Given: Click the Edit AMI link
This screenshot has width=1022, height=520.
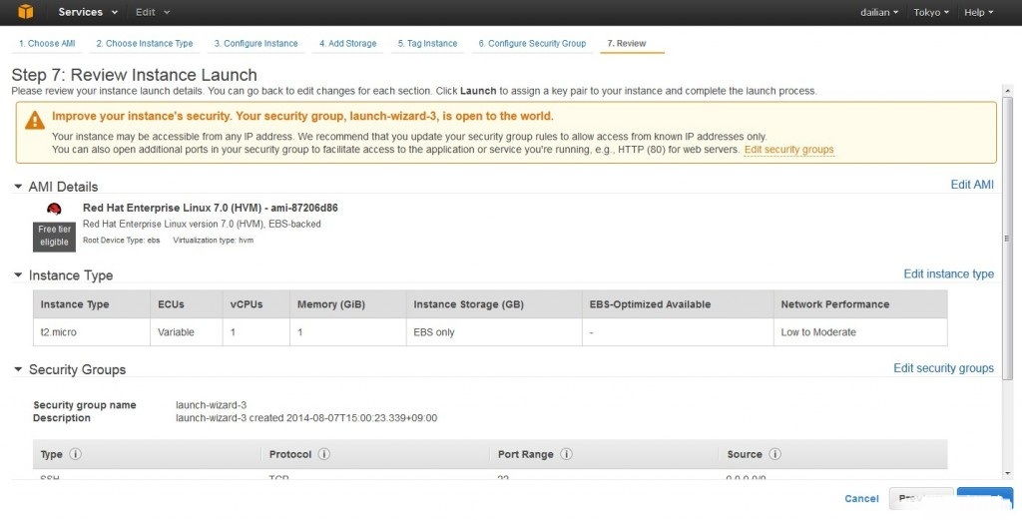Looking at the screenshot, I should [971, 185].
